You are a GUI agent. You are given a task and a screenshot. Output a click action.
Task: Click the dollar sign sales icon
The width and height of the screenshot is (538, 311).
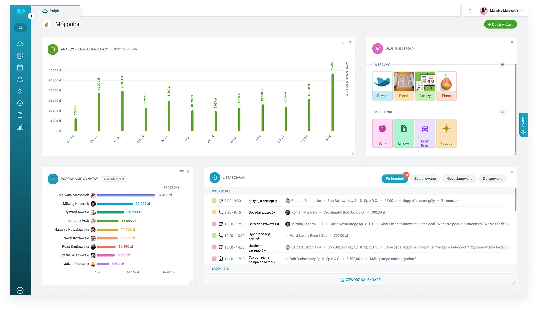click(20, 91)
